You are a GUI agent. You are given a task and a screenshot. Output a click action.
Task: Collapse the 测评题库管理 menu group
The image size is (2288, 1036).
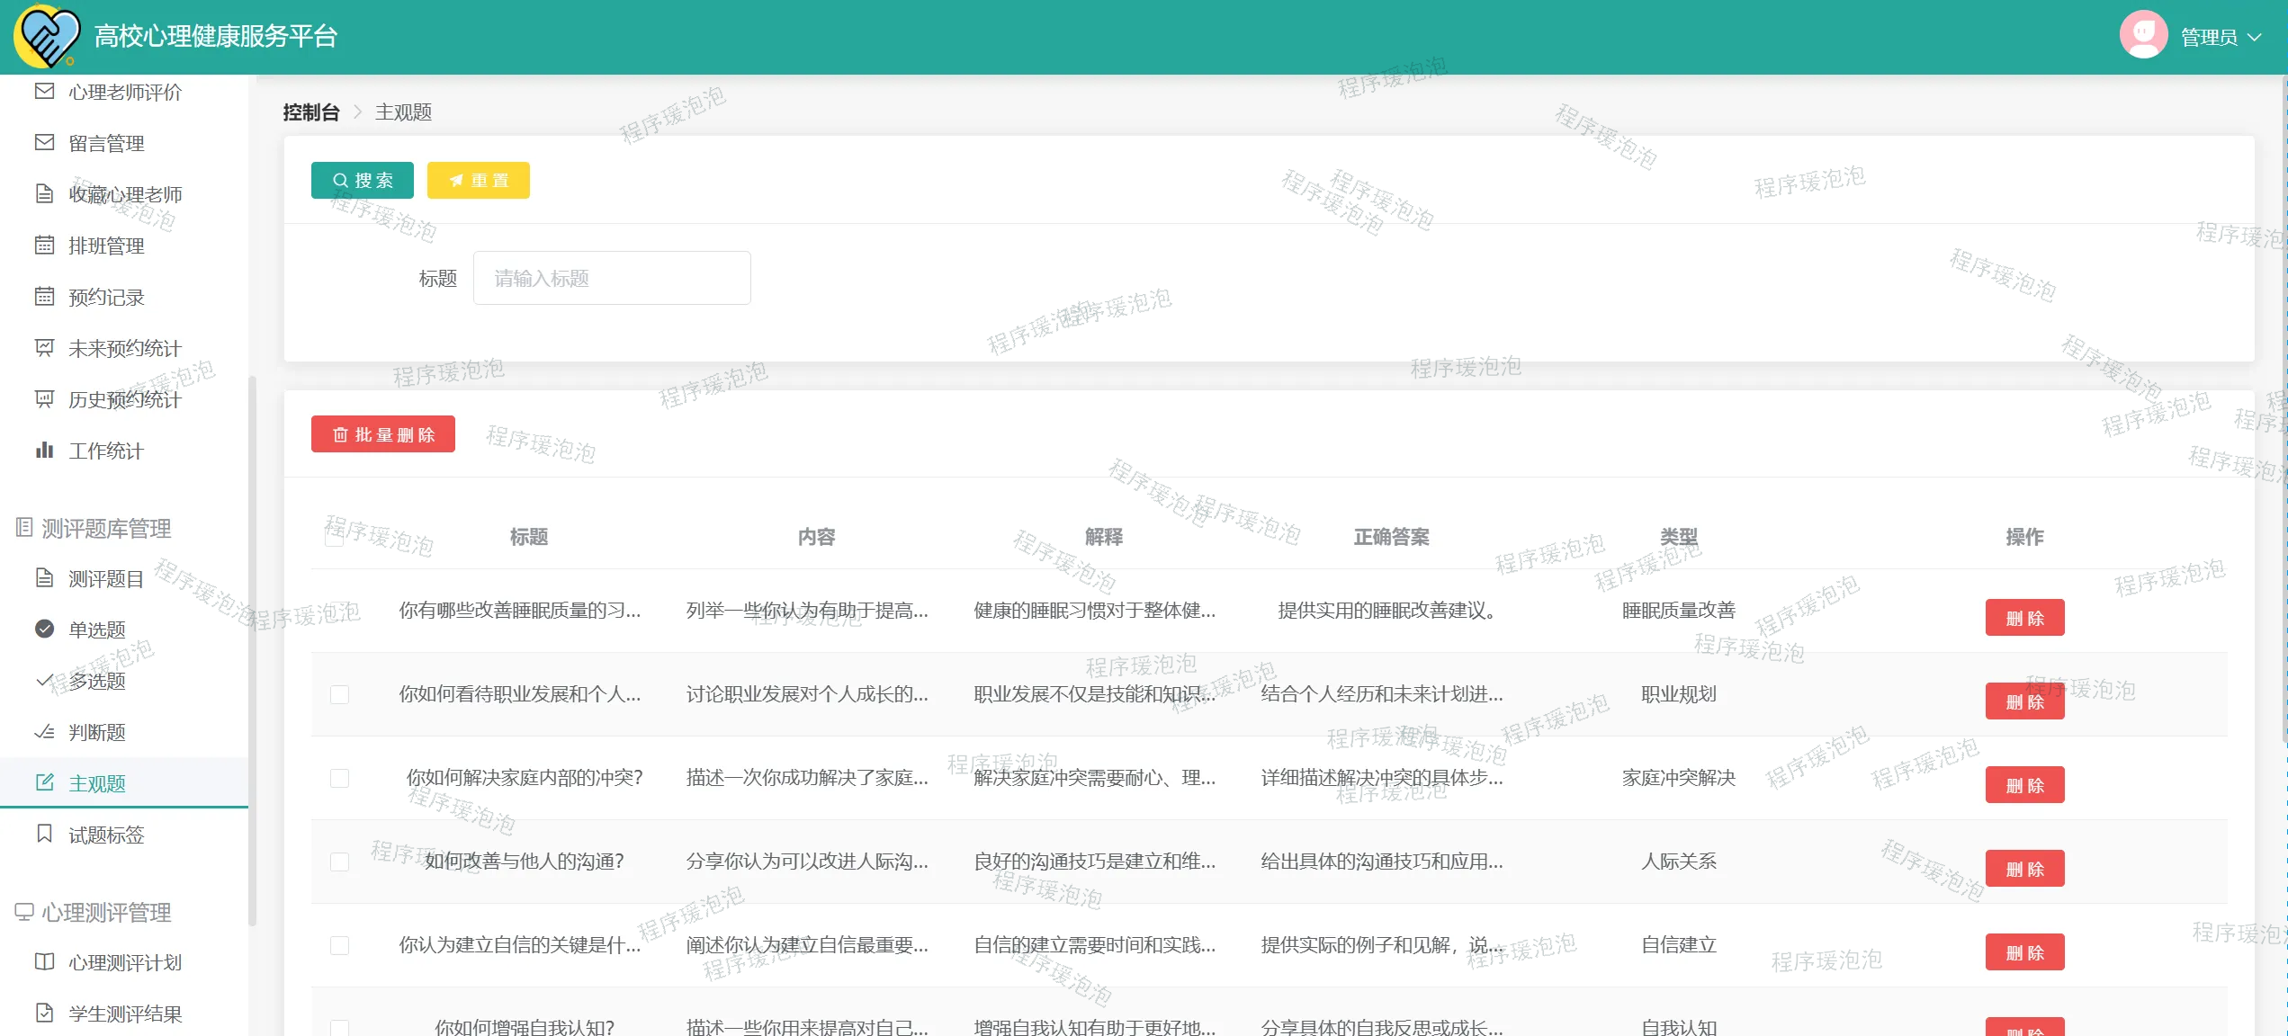(106, 529)
